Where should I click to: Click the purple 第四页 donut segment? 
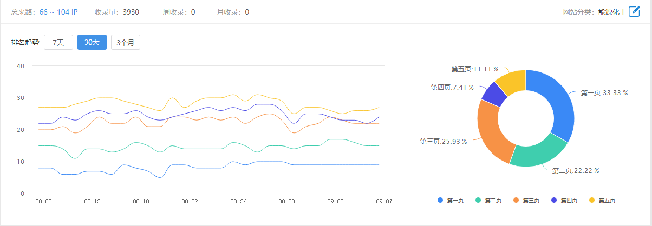[493, 93]
